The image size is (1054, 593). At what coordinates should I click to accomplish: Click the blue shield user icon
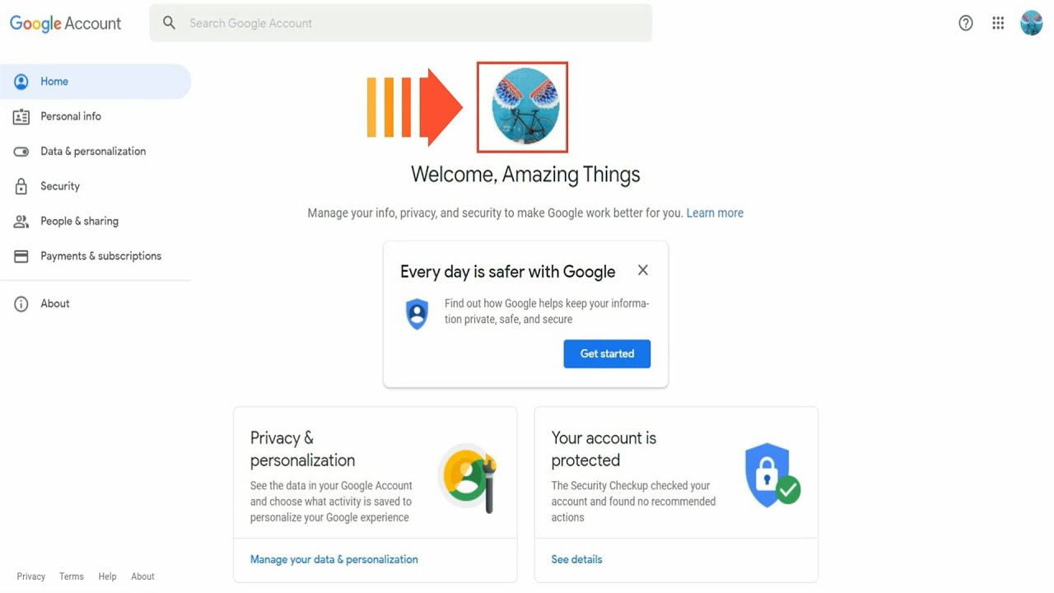tap(417, 314)
